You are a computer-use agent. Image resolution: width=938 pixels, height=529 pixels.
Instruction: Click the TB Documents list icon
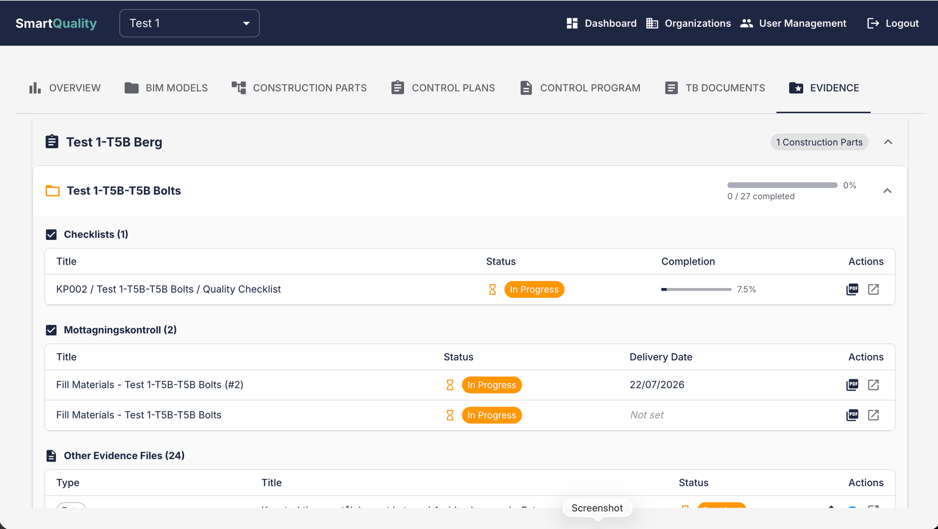(672, 88)
